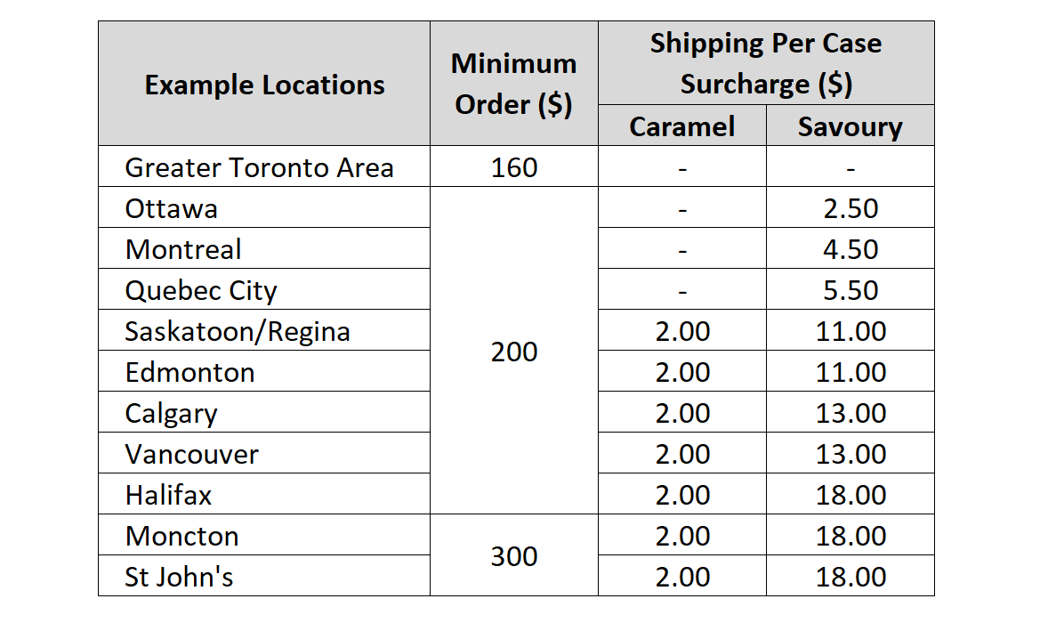Viewport: 1048px width, 623px height.
Task: Select the Caramel column header
Action: pos(682,126)
